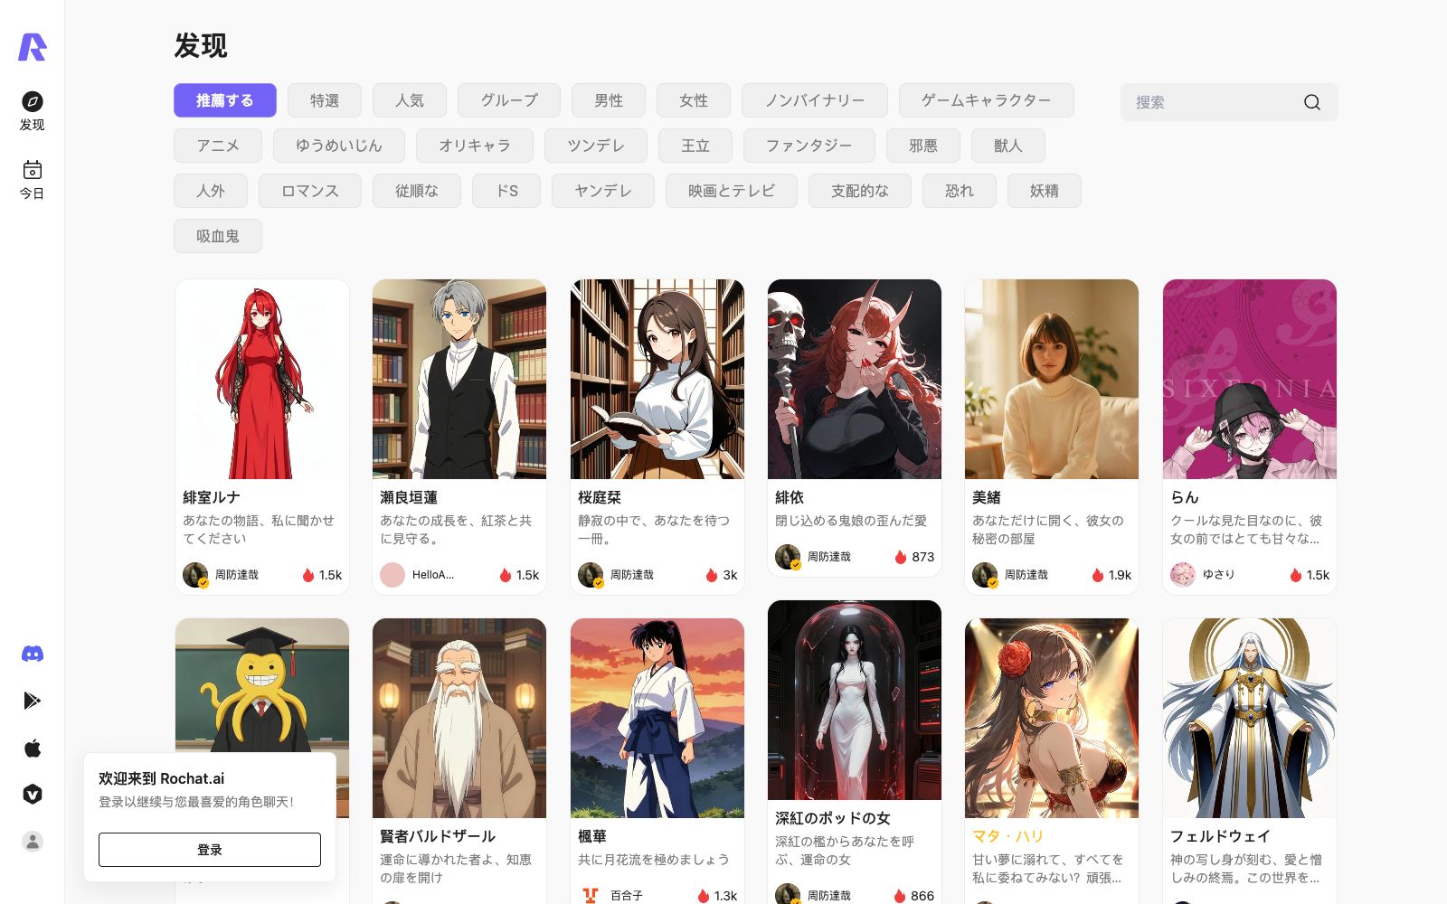Viewport: 1447px width, 904px height.
Task: Click the Rochat logo icon
Action: [33, 47]
